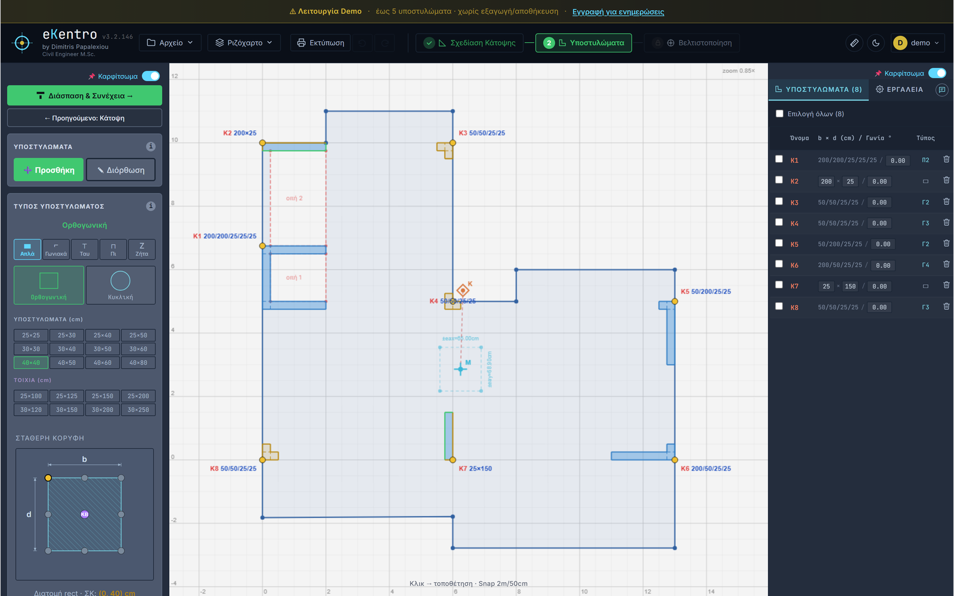Select the Απλά column shape
This screenshot has height=596, width=954.
(27, 249)
